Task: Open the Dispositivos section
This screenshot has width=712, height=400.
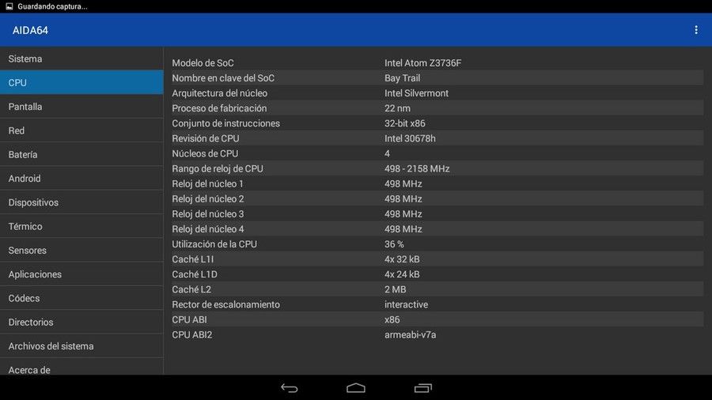Action: point(81,202)
